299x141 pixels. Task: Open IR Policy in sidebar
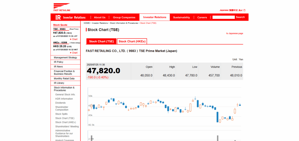pos(65,62)
